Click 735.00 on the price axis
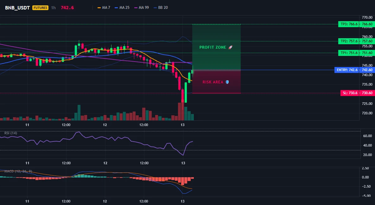This screenshot has height=205, width=375. click(367, 84)
